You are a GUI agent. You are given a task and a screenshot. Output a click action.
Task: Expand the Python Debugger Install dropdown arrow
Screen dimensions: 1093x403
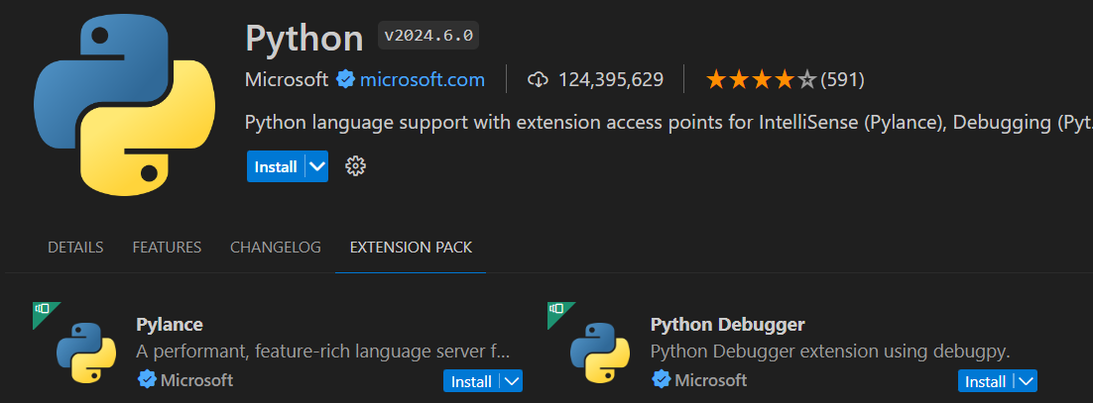pos(1027,381)
